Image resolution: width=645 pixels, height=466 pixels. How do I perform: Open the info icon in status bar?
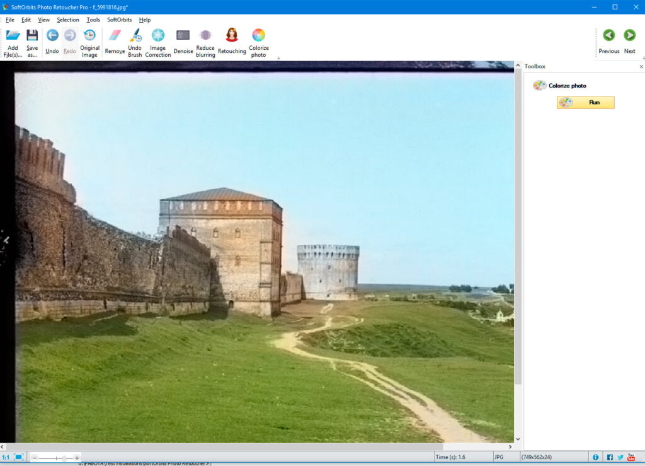pyautogui.click(x=595, y=456)
